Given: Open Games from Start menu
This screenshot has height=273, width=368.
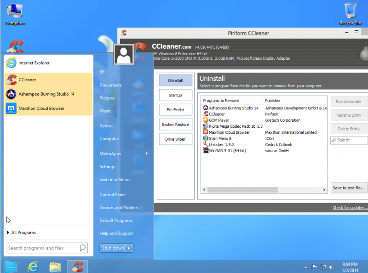Looking at the screenshot, I should click(x=106, y=126).
